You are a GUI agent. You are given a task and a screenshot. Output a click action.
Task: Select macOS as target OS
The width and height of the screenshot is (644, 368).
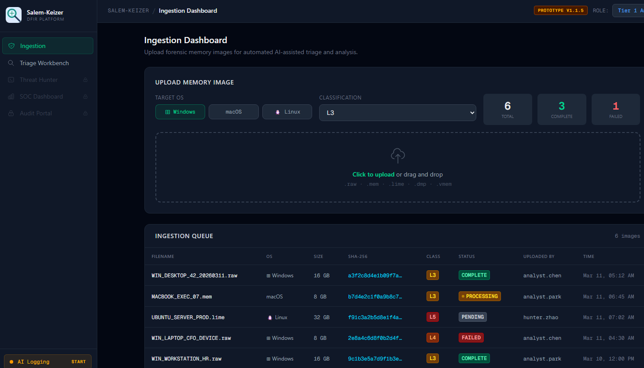[233, 112]
